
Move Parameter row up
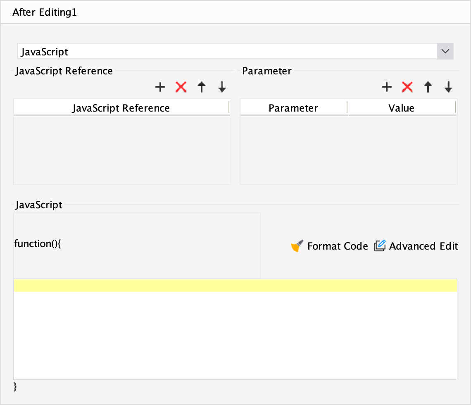coord(428,87)
